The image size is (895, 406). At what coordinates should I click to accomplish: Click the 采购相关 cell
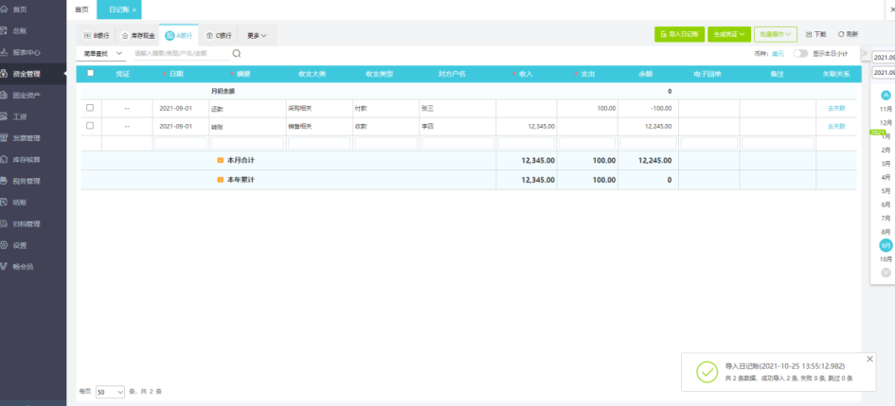[318, 108]
